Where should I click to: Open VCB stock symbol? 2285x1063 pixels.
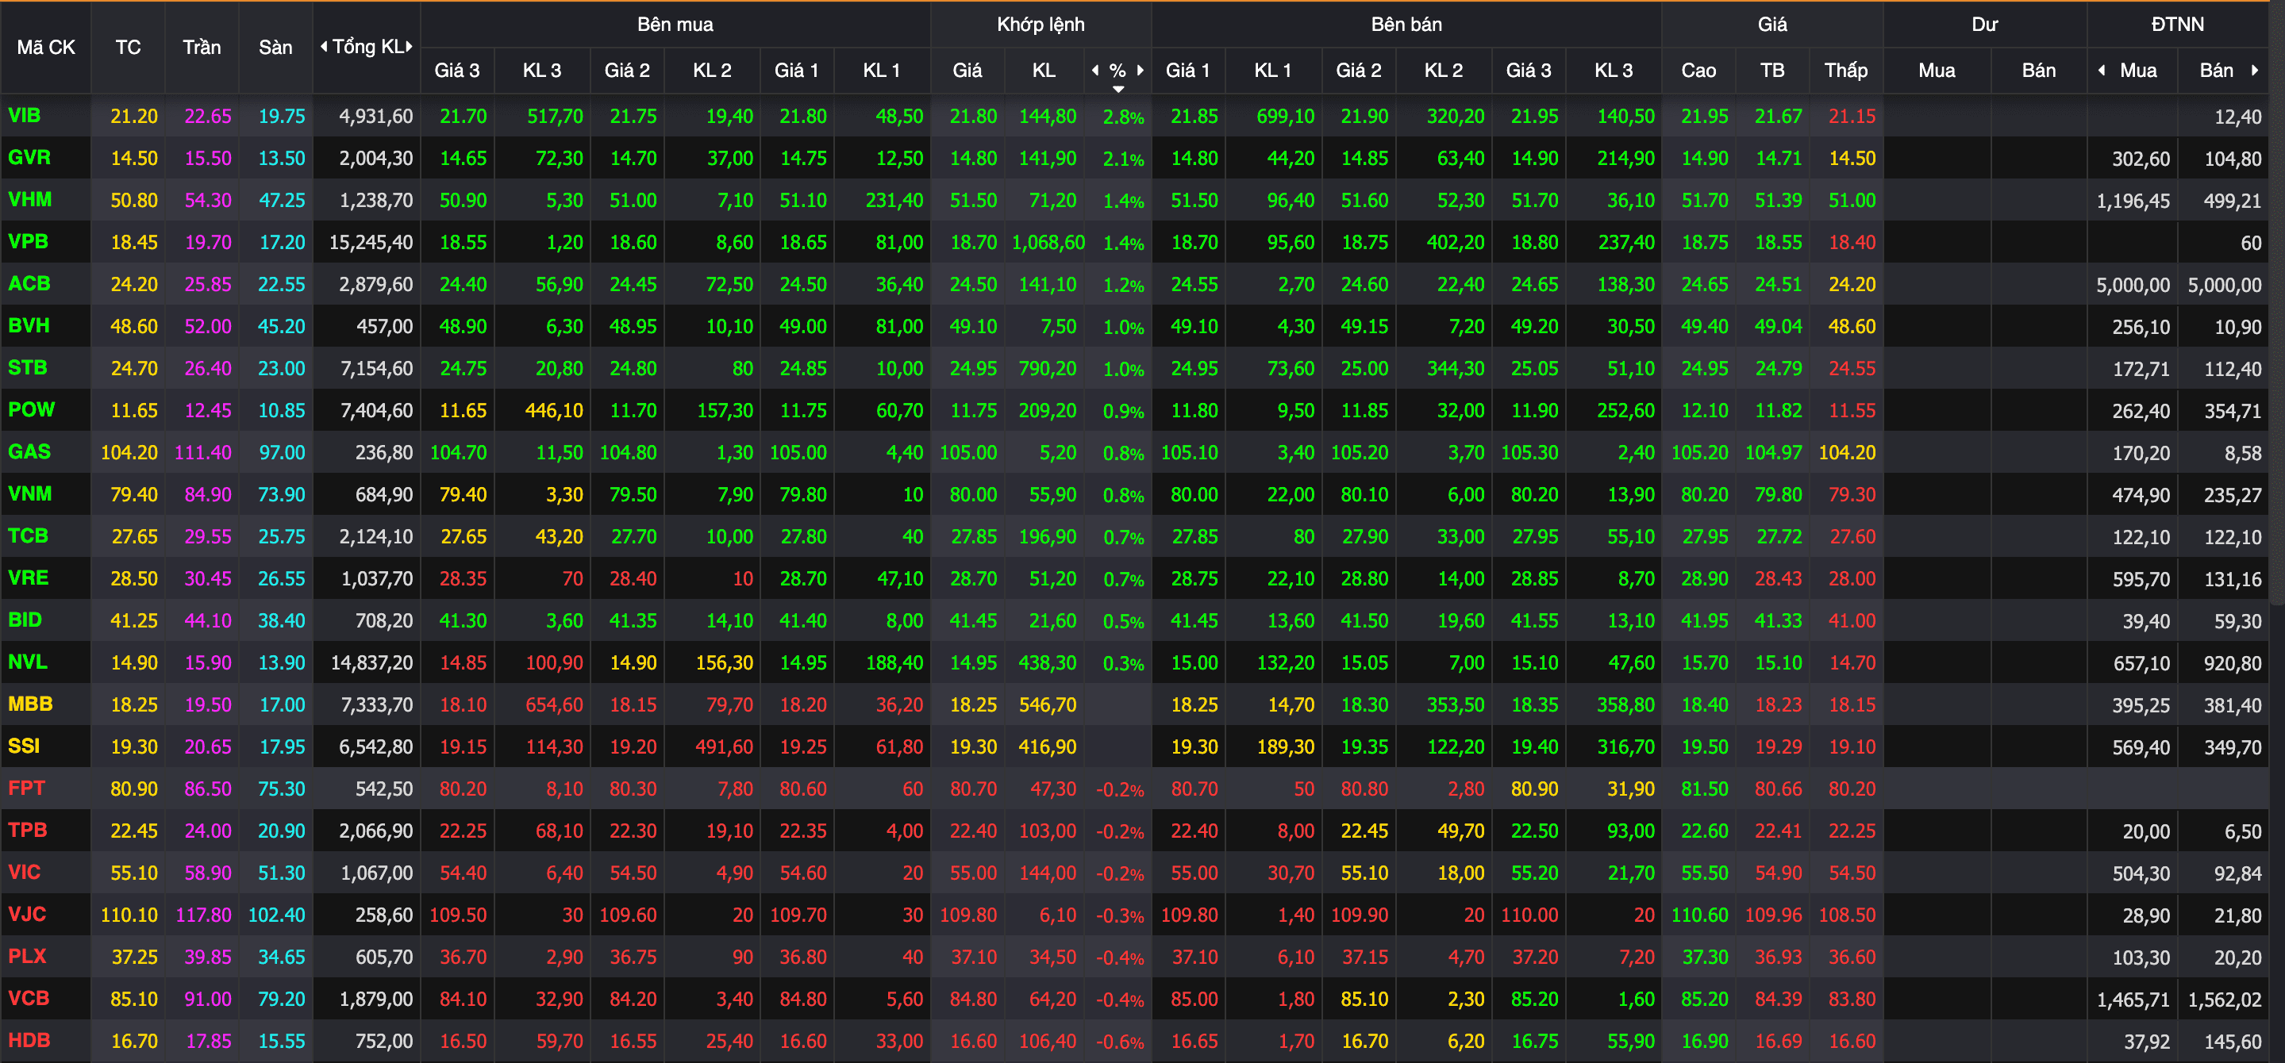(29, 998)
